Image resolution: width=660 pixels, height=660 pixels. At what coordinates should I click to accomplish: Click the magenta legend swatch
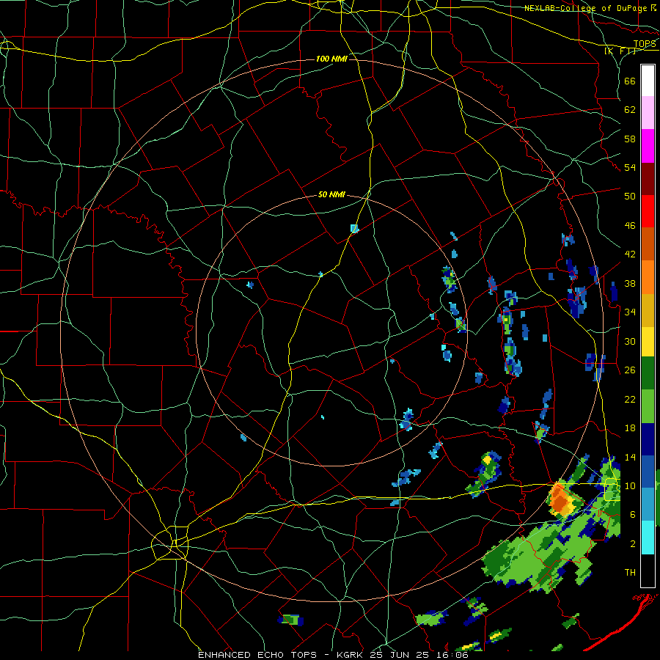(x=648, y=146)
